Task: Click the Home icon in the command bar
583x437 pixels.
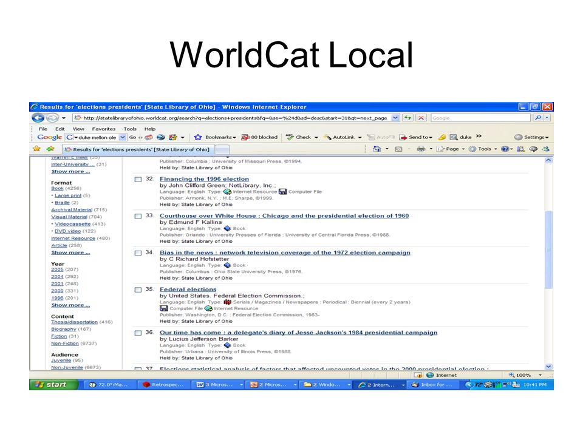Action: [377, 149]
